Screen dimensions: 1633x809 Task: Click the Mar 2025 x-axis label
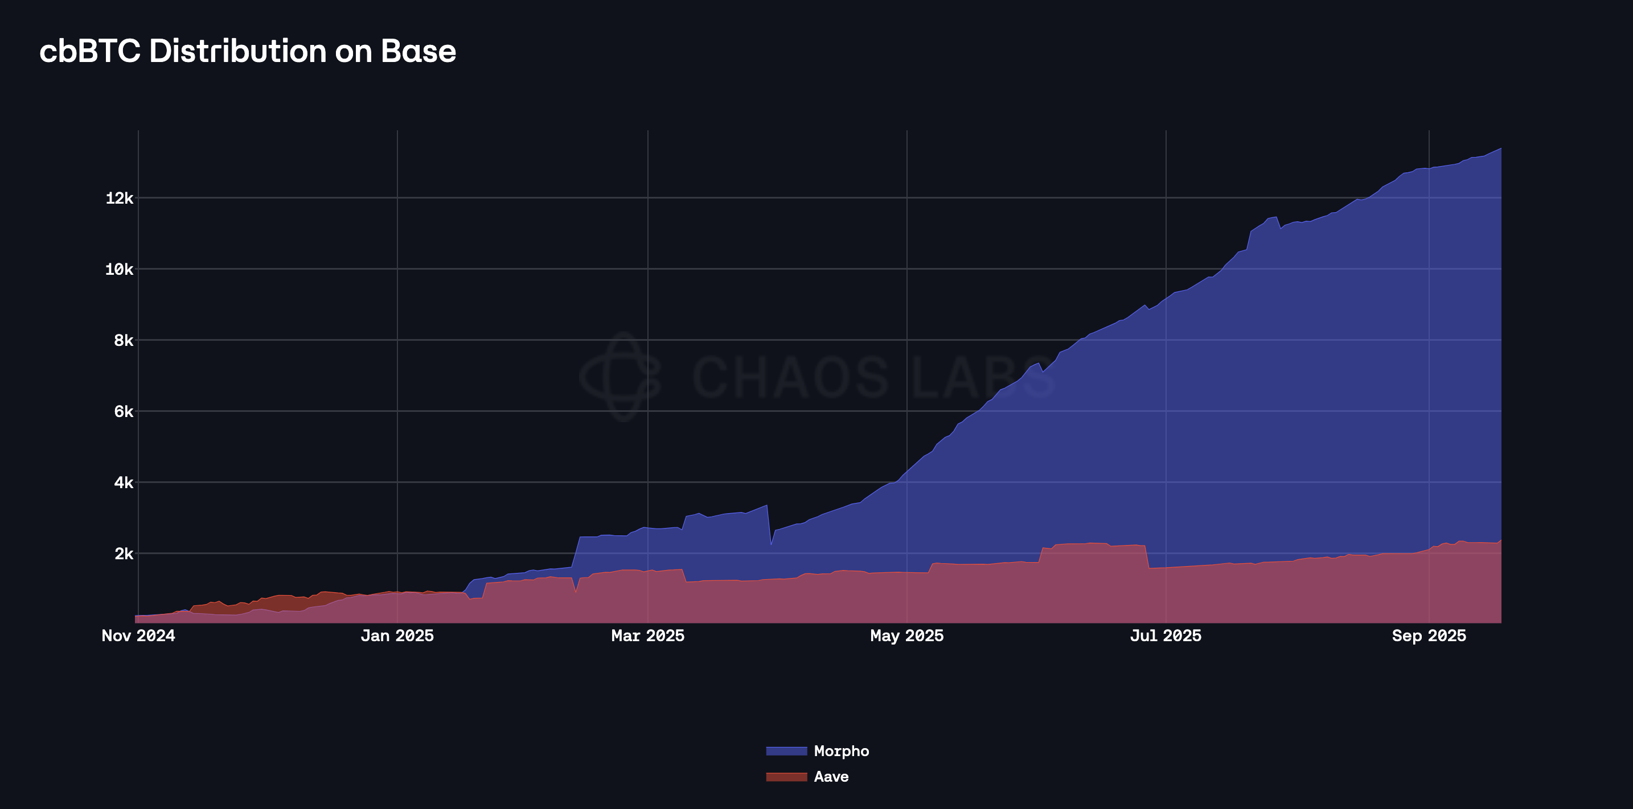[x=648, y=635]
